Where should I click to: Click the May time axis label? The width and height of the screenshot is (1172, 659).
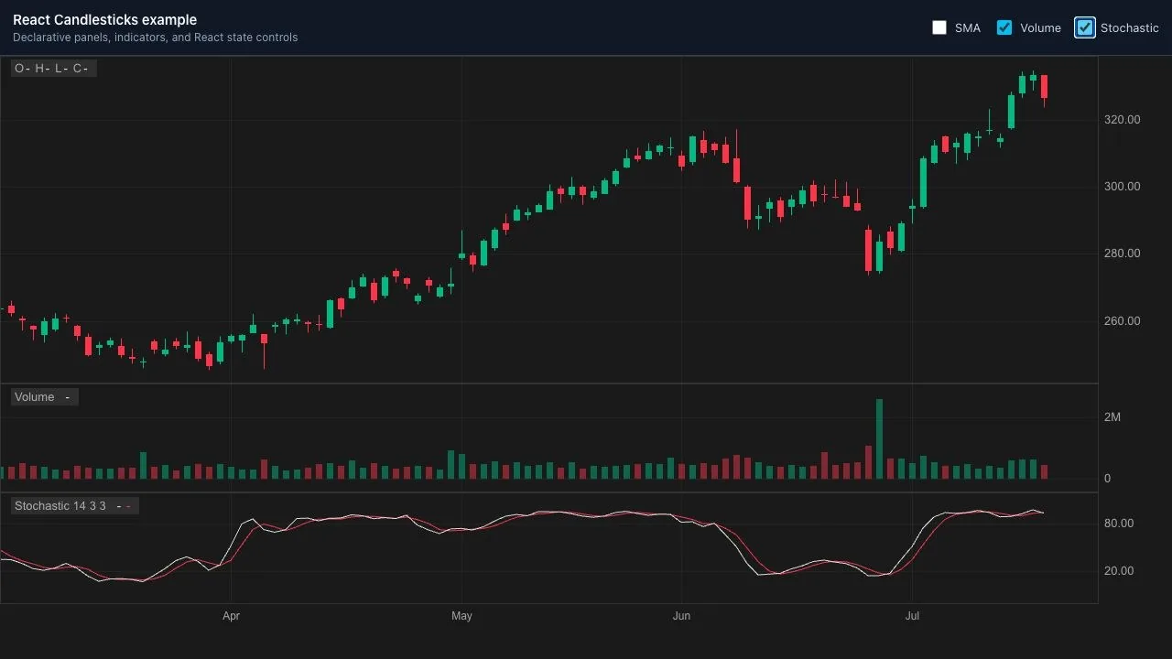(x=461, y=616)
